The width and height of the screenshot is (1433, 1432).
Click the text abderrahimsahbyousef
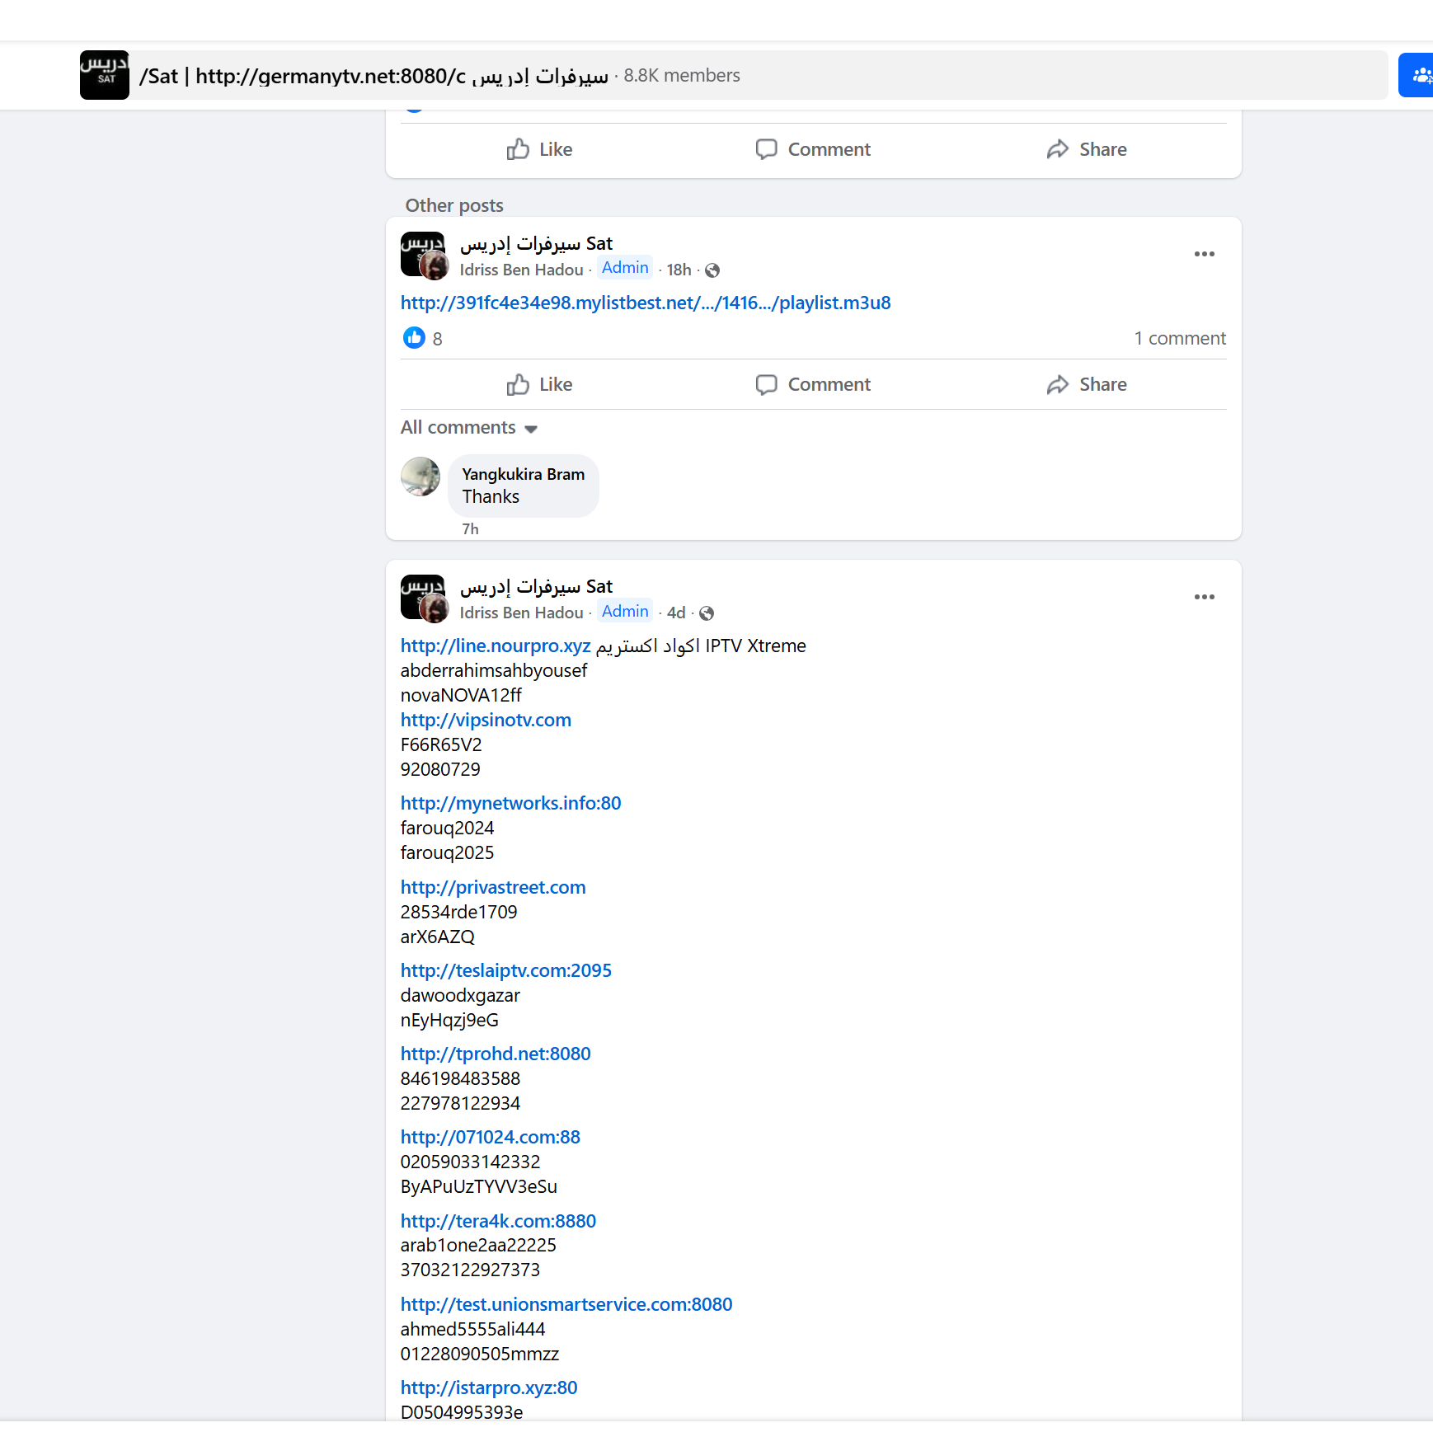494,670
